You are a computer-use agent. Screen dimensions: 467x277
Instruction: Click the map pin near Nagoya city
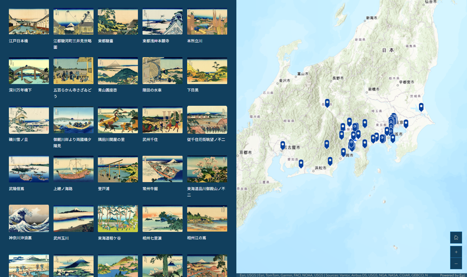pyautogui.click(x=283, y=145)
